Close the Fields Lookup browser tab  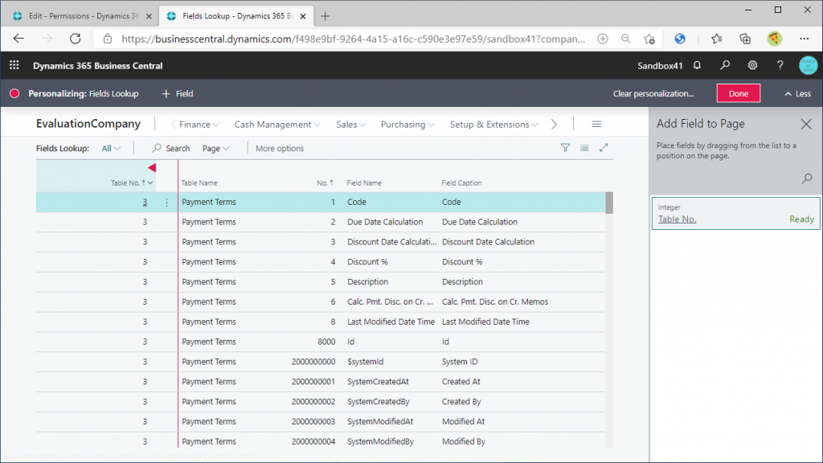click(303, 16)
